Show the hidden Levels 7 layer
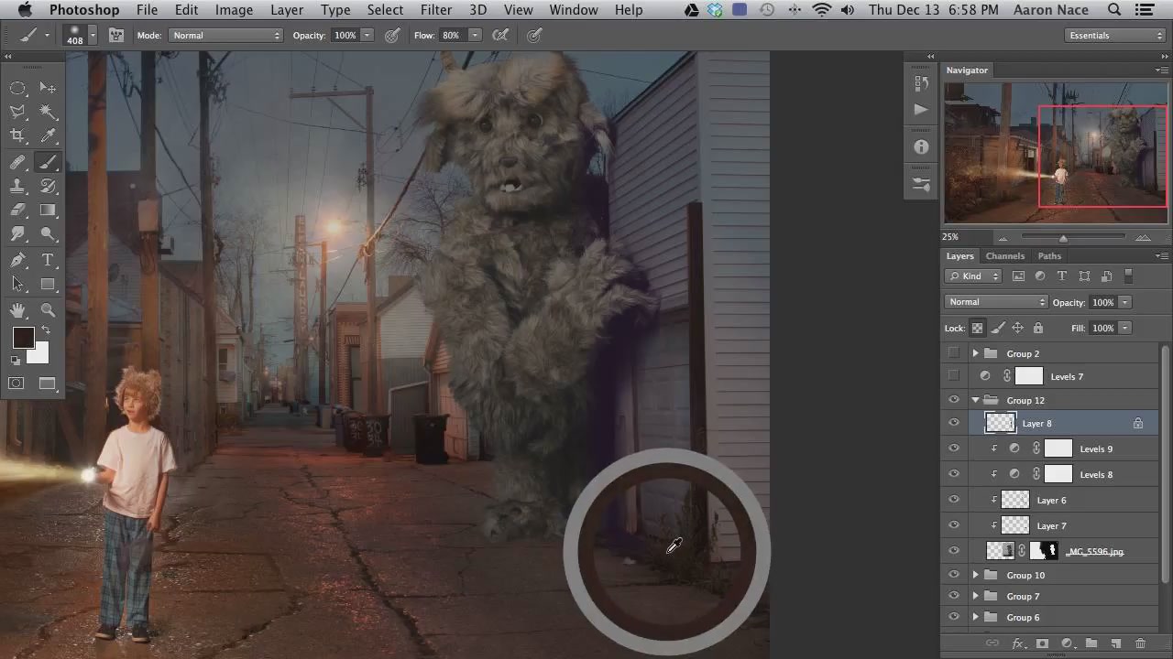The height and width of the screenshot is (659, 1173). tap(954, 376)
